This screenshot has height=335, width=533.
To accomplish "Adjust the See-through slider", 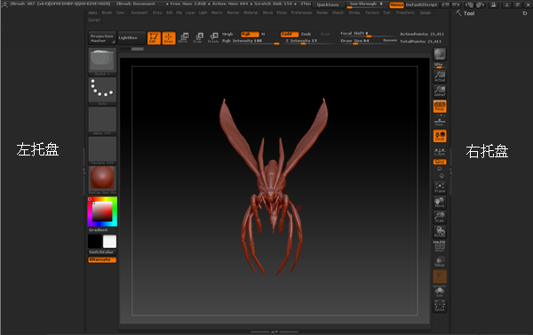I will [367, 4].
